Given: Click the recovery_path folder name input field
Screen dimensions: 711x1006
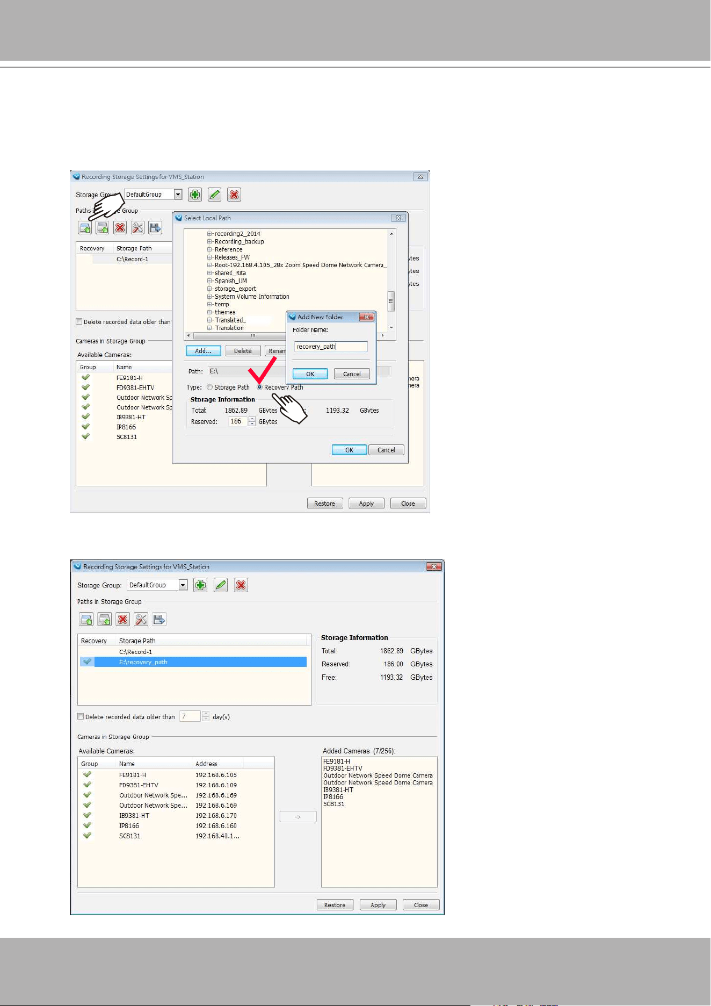Looking at the screenshot, I should 331,347.
